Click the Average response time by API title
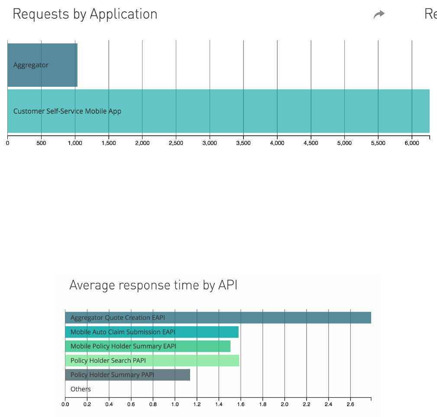This screenshot has width=437, height=417. [153, 285]
